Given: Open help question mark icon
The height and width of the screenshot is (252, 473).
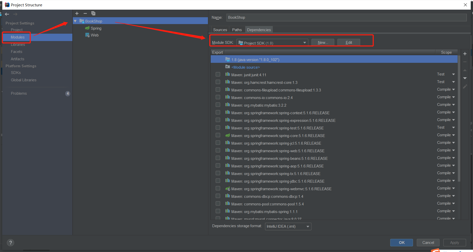Looking at the screenshot, I should (x=10, y=243).
